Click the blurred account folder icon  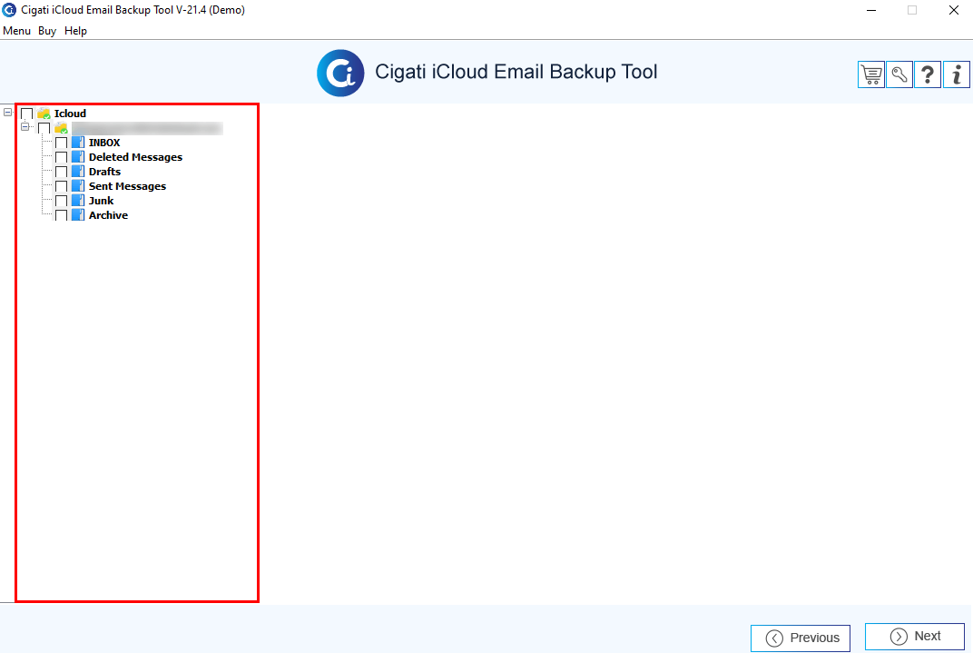[x=61, y=128]
